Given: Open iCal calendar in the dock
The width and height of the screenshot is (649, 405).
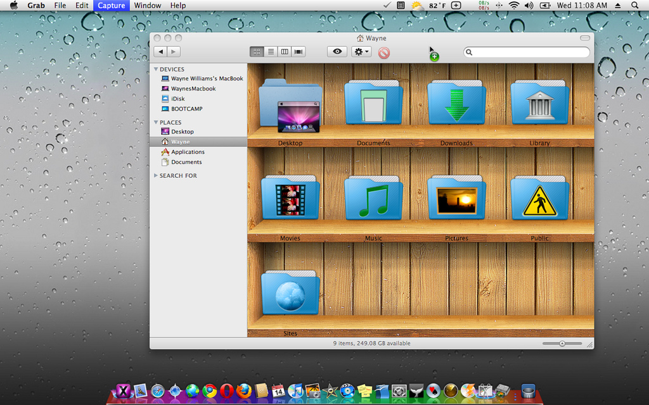Looking at the screenshot, I should (x=278, y=390).
